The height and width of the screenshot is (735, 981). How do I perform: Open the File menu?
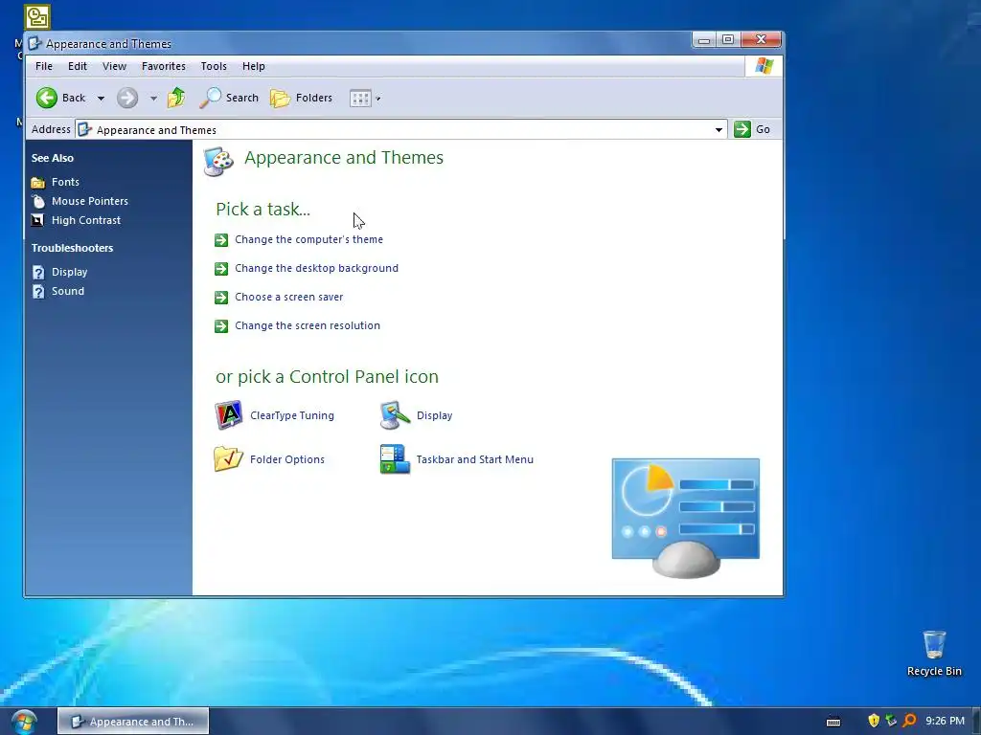coord(44,66)
